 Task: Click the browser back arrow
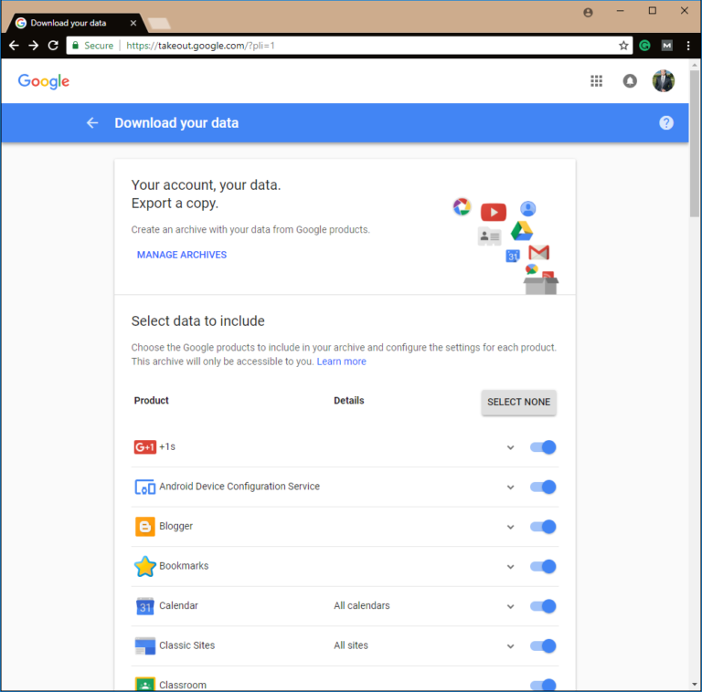coord(14,46)
